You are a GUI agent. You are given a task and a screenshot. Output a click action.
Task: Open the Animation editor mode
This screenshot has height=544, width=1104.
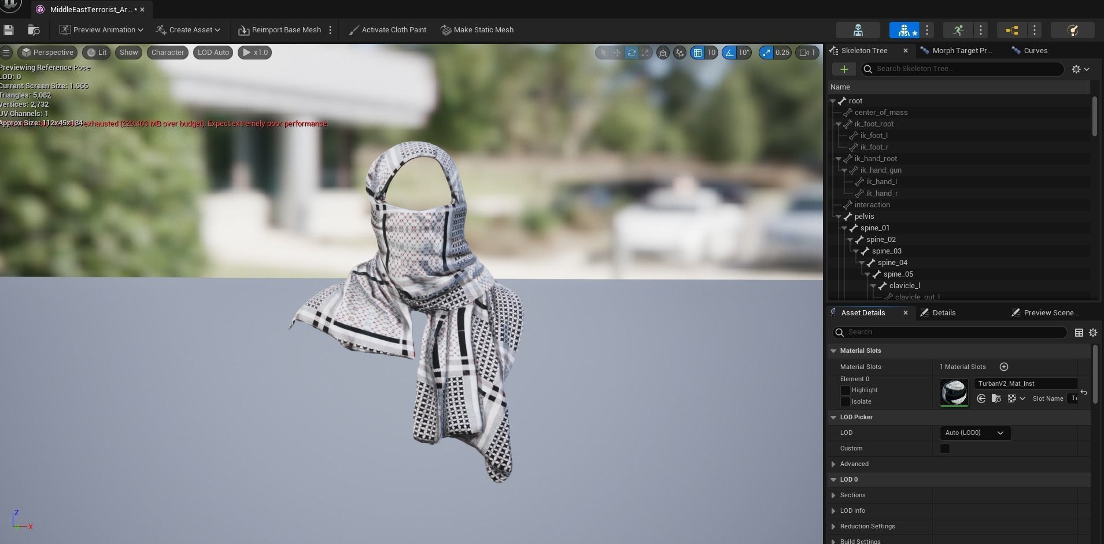click(958, 30)
